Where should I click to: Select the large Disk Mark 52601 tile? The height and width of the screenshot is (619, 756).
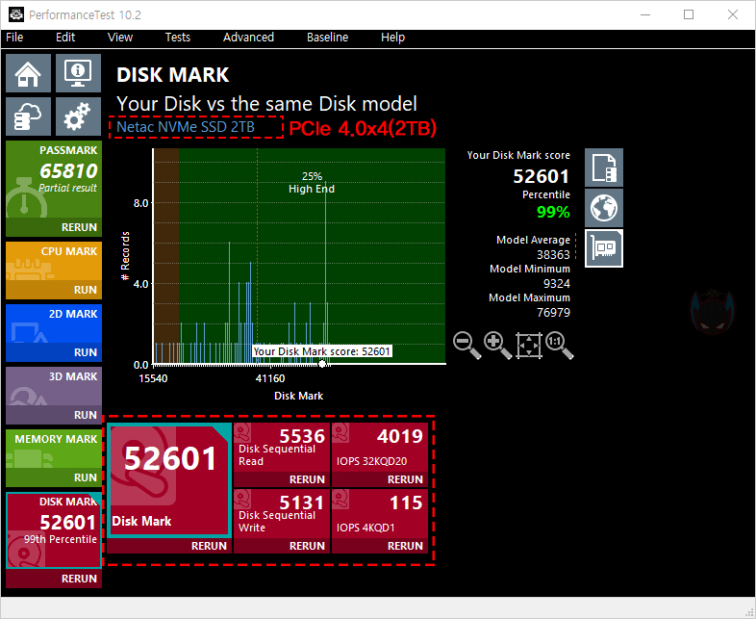point(169,480)
